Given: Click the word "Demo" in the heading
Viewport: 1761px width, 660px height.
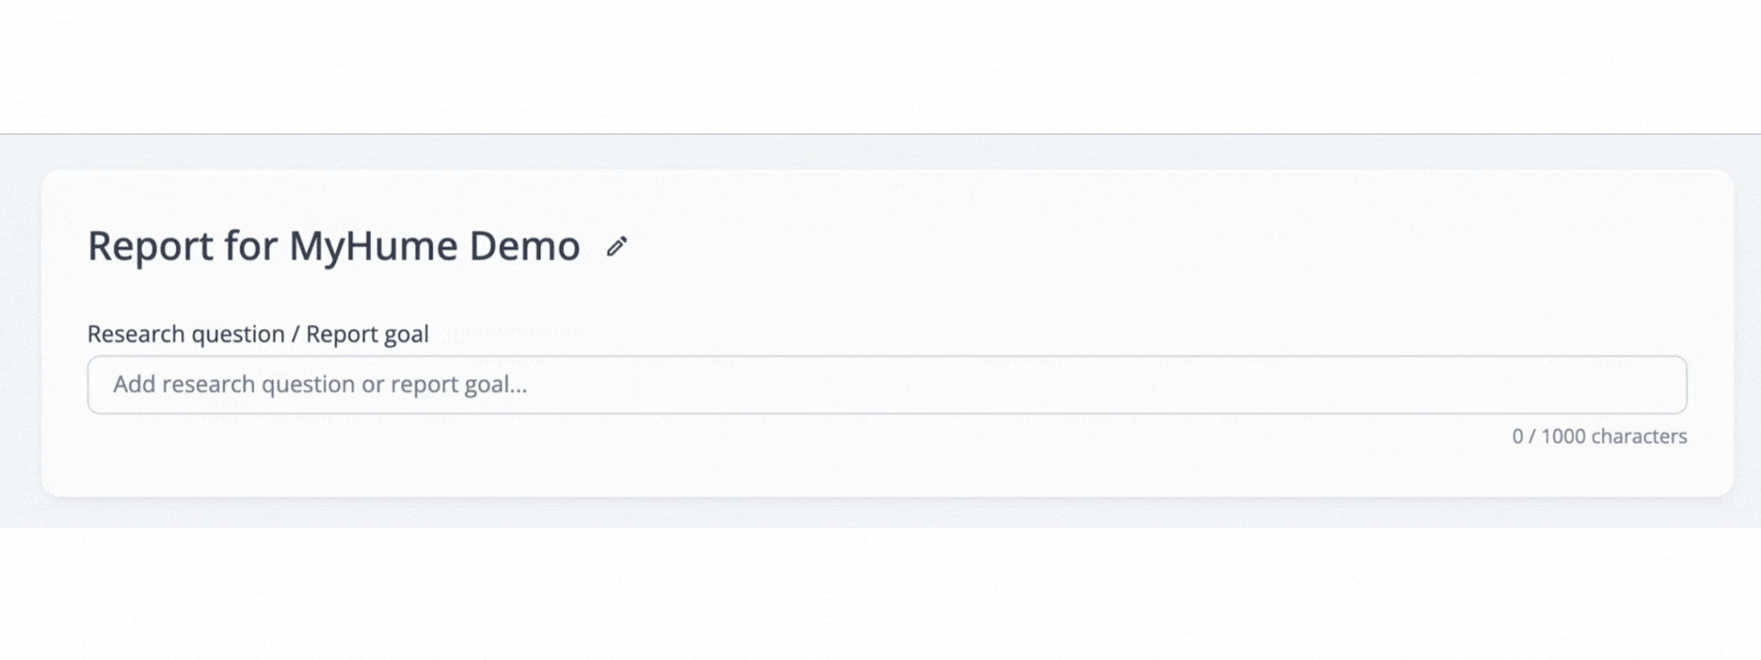Looking at the screenshot, I should [x=524, y=246].
